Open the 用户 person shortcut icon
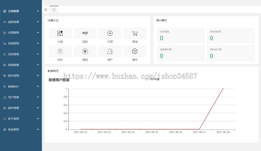Screen dimensions: 261x151 coord(110,51)
